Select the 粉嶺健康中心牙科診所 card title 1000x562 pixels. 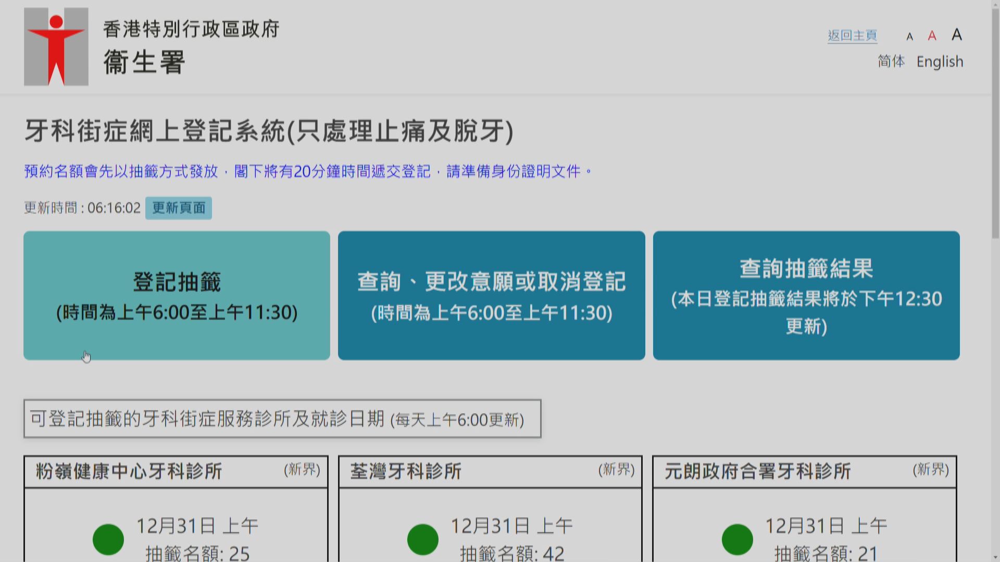click(129, 471)
